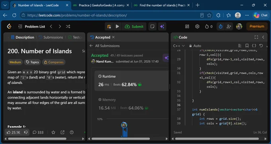Open the LeetCode user avatar menu
Viewport: 271px width, 144px height.
pyautogui.click(x=239, y=26)
